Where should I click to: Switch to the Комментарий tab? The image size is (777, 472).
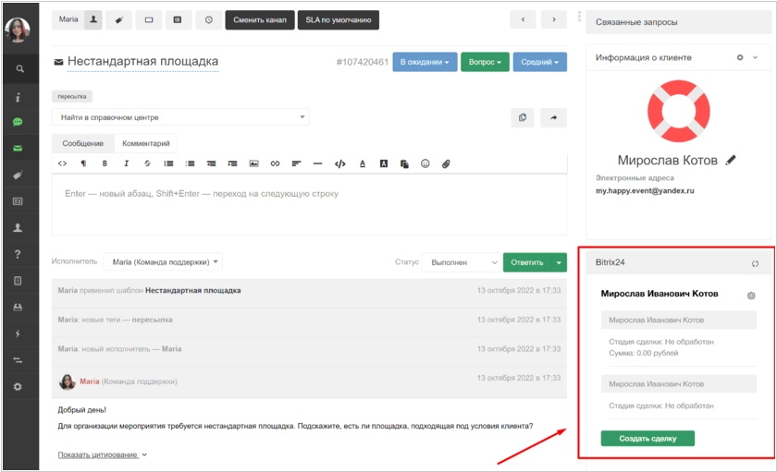pyautogui.click(x=146, y=143)
